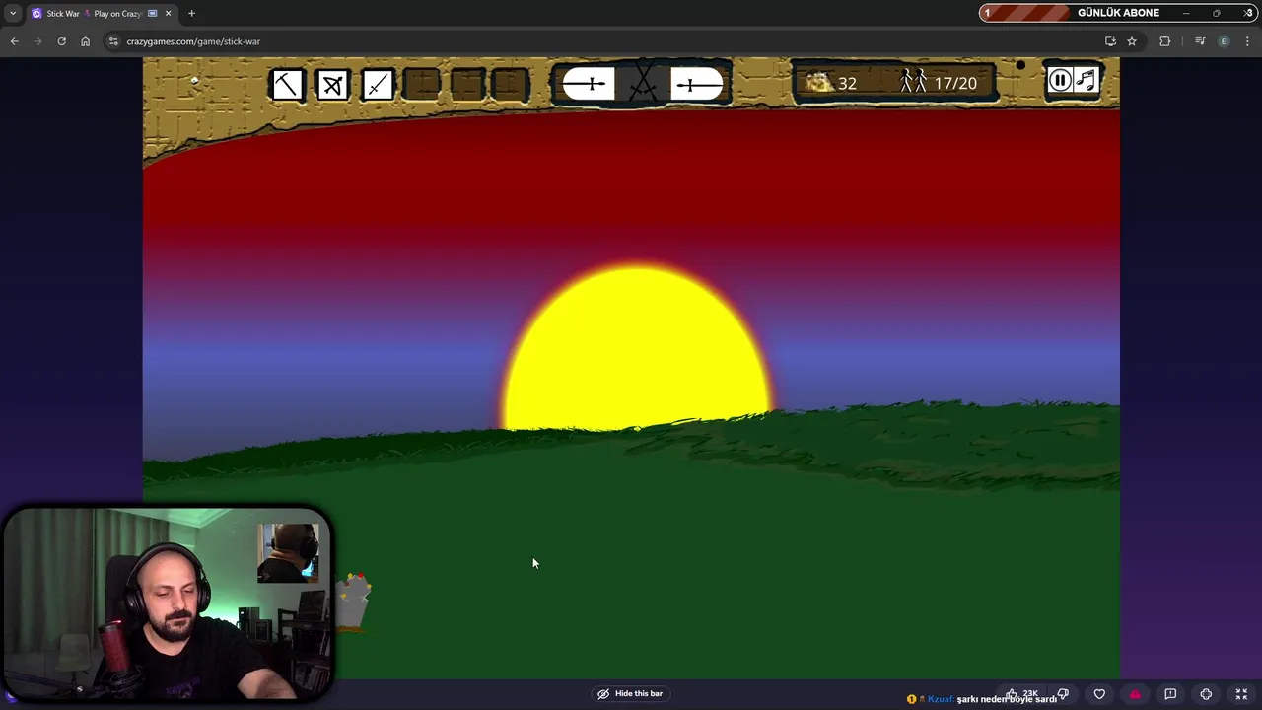Bookmark this page with the star
This screenshot has width=1262, height=710.
pyautogui.click(x=1132, y=41)
